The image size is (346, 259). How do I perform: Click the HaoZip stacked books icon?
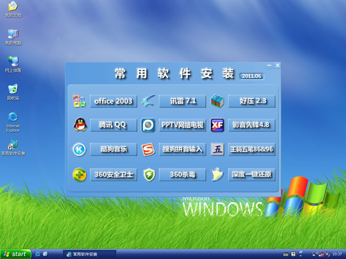pos(217,101)
